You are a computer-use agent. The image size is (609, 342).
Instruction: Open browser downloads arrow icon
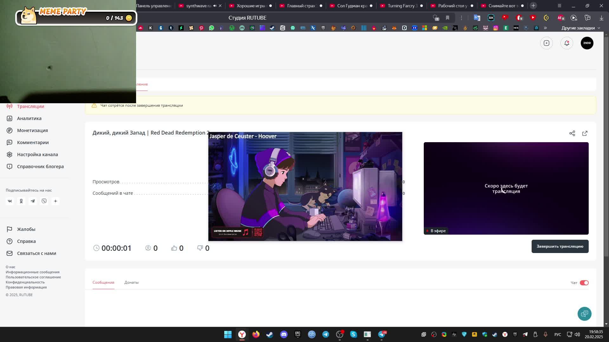601,18
